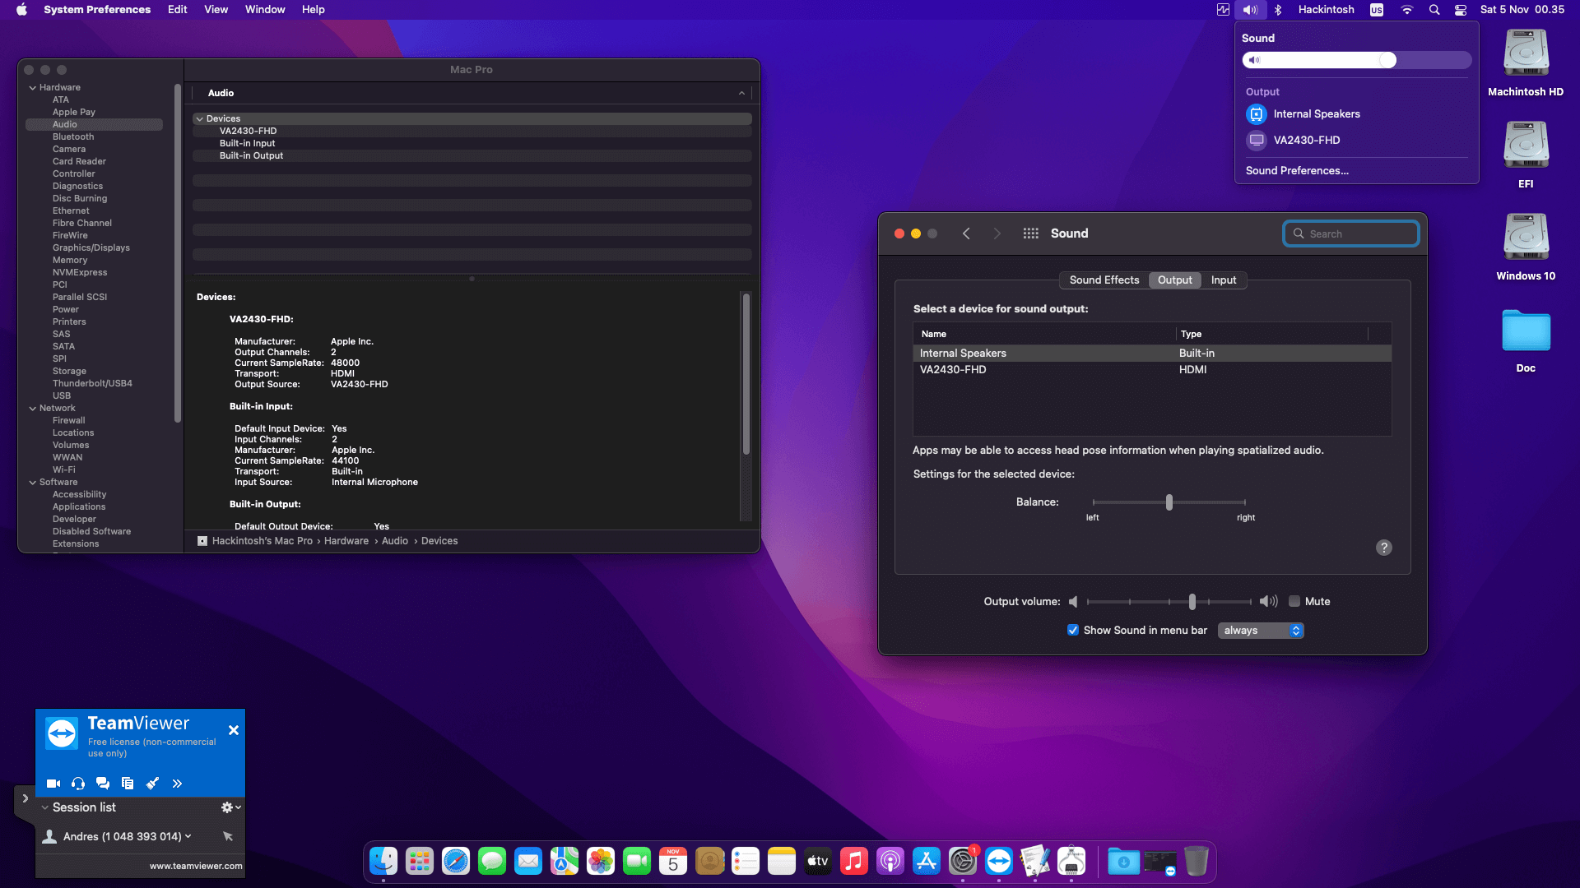This screenshot has height=888, width=1580.
Task: Click TeamViewer video call camera icon
Action: 53,784
